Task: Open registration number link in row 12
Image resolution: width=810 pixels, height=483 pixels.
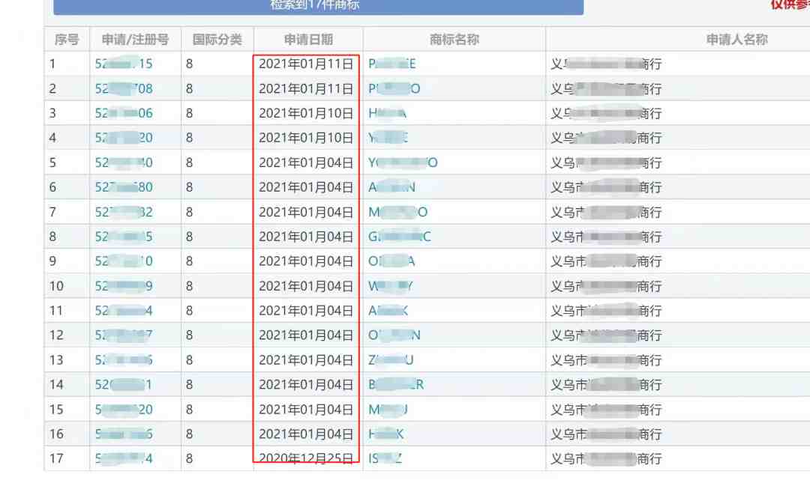Action: [x=124, y=335]
